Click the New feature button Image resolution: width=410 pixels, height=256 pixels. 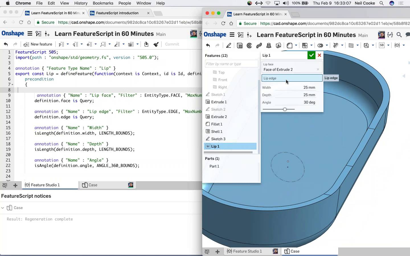click(38, 44)
